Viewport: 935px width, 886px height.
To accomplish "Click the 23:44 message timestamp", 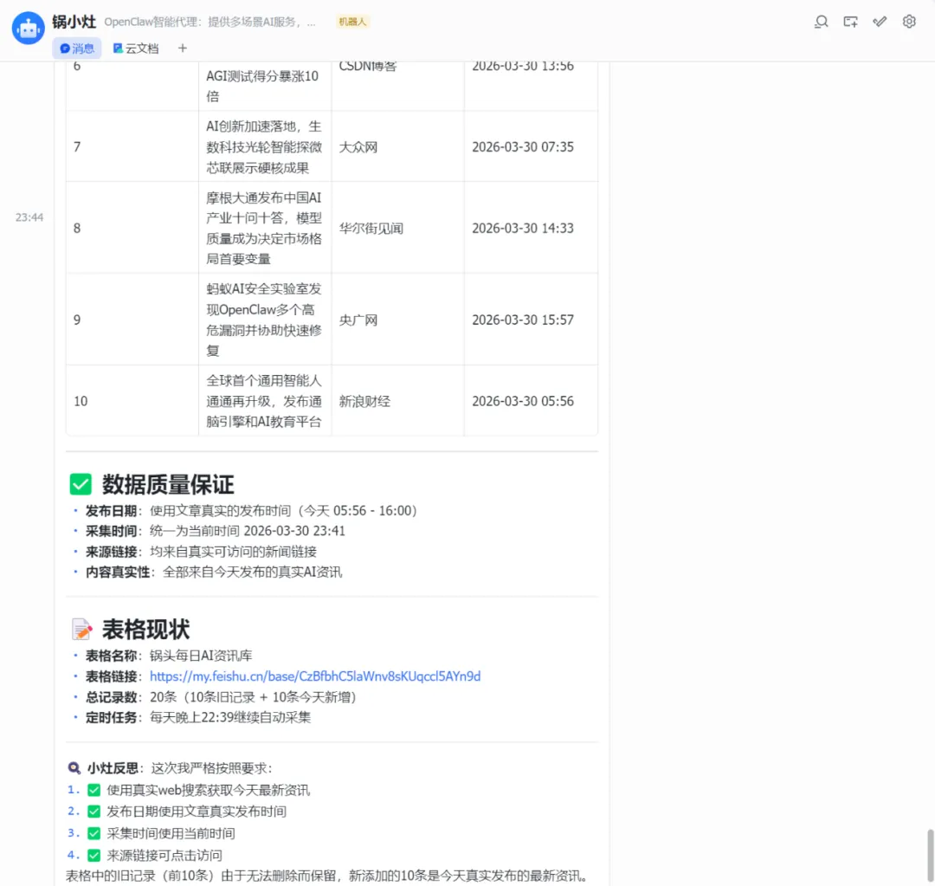I will coord(29,217).
